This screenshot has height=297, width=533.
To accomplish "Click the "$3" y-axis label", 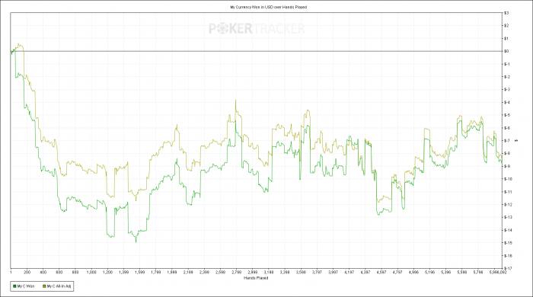I will click(x=506, y=13).
